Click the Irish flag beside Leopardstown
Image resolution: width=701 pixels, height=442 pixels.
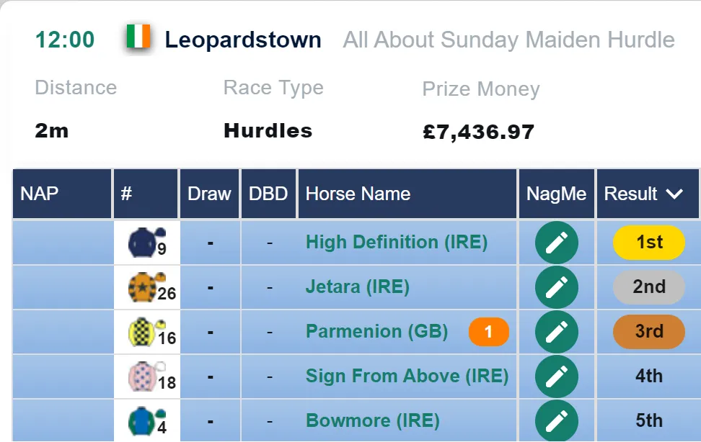point(138,37)
